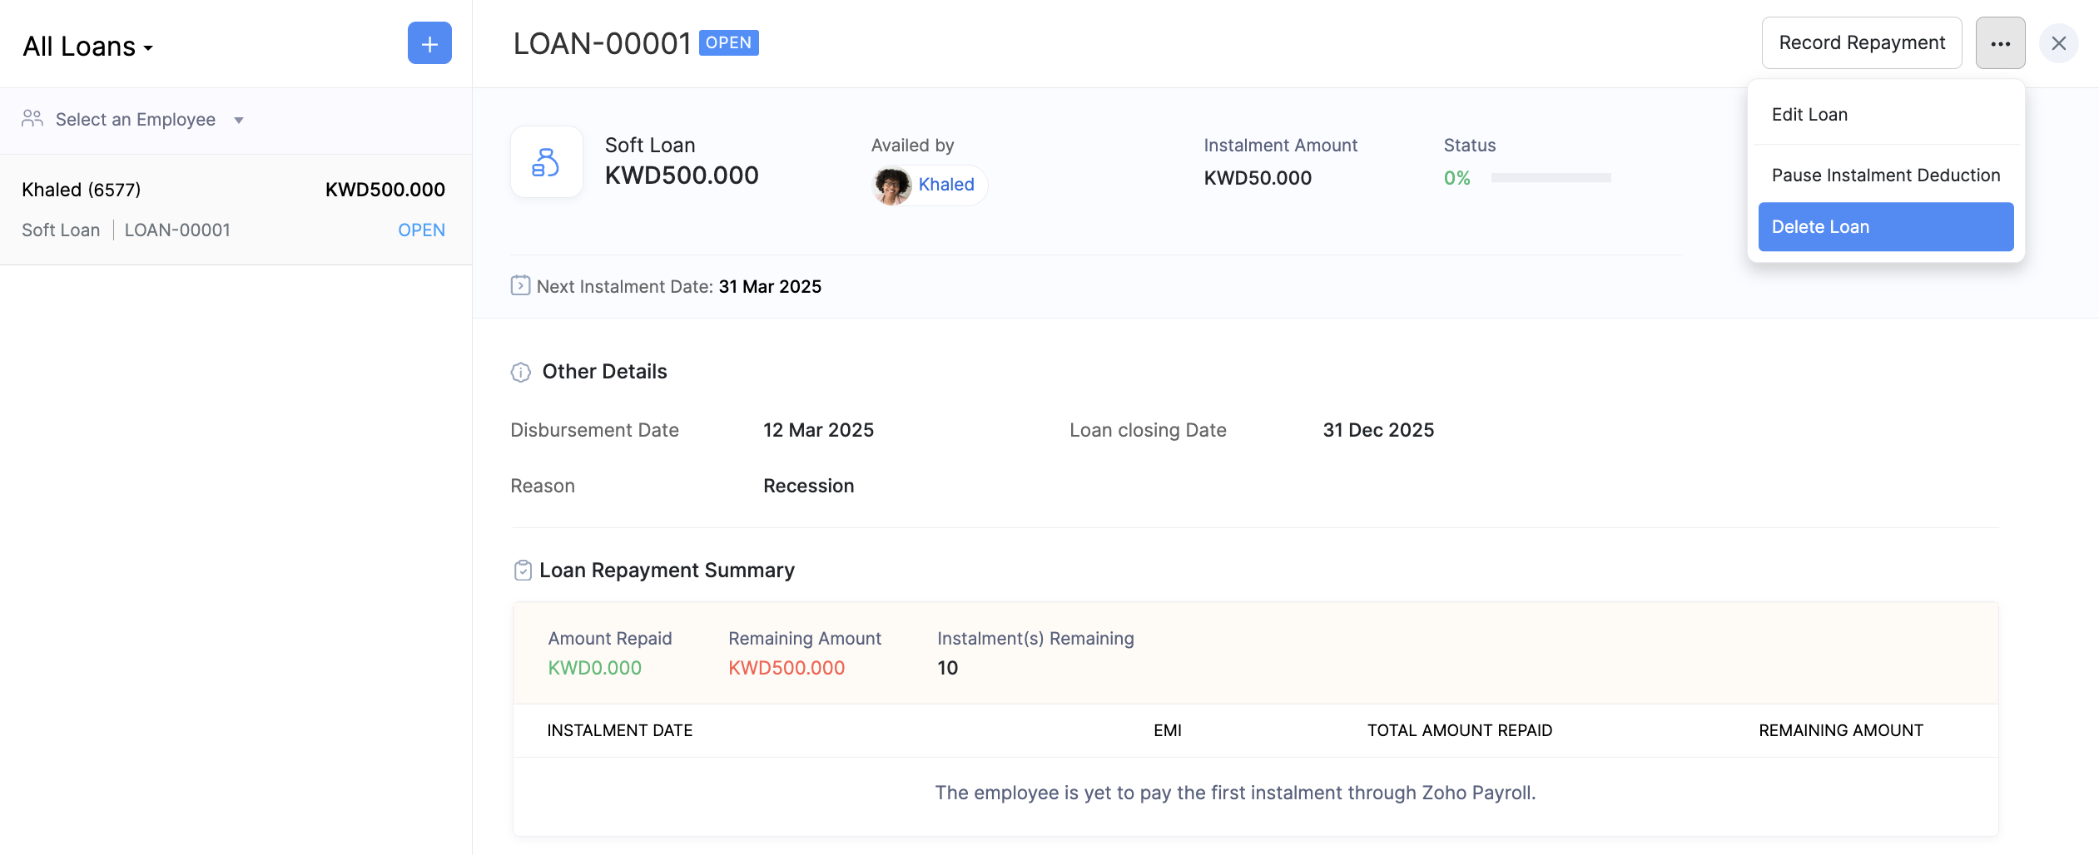This screenshot has height=855, width=2099.
Task: Choose Pause Instalment Deduction option
Action: click(1885, 175)
